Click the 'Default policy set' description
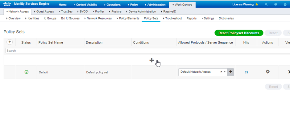This screenshot has width=290, height=127. click(x=97, y=72)
